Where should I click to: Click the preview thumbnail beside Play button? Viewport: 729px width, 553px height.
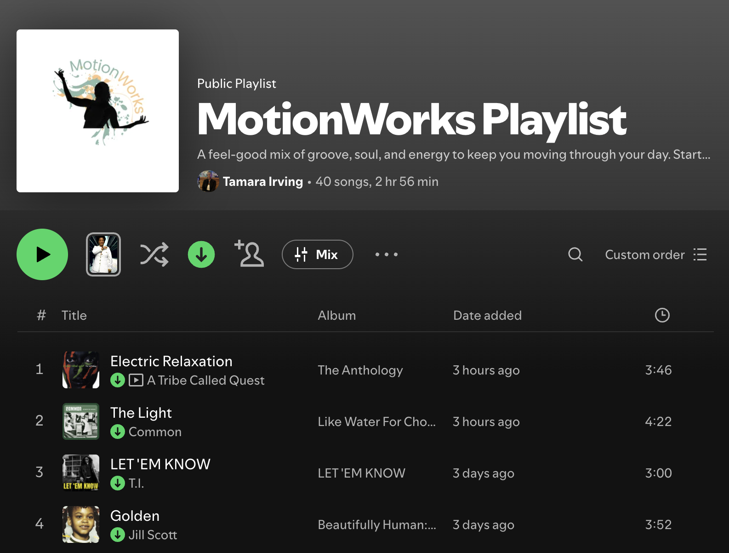(103, 254)
